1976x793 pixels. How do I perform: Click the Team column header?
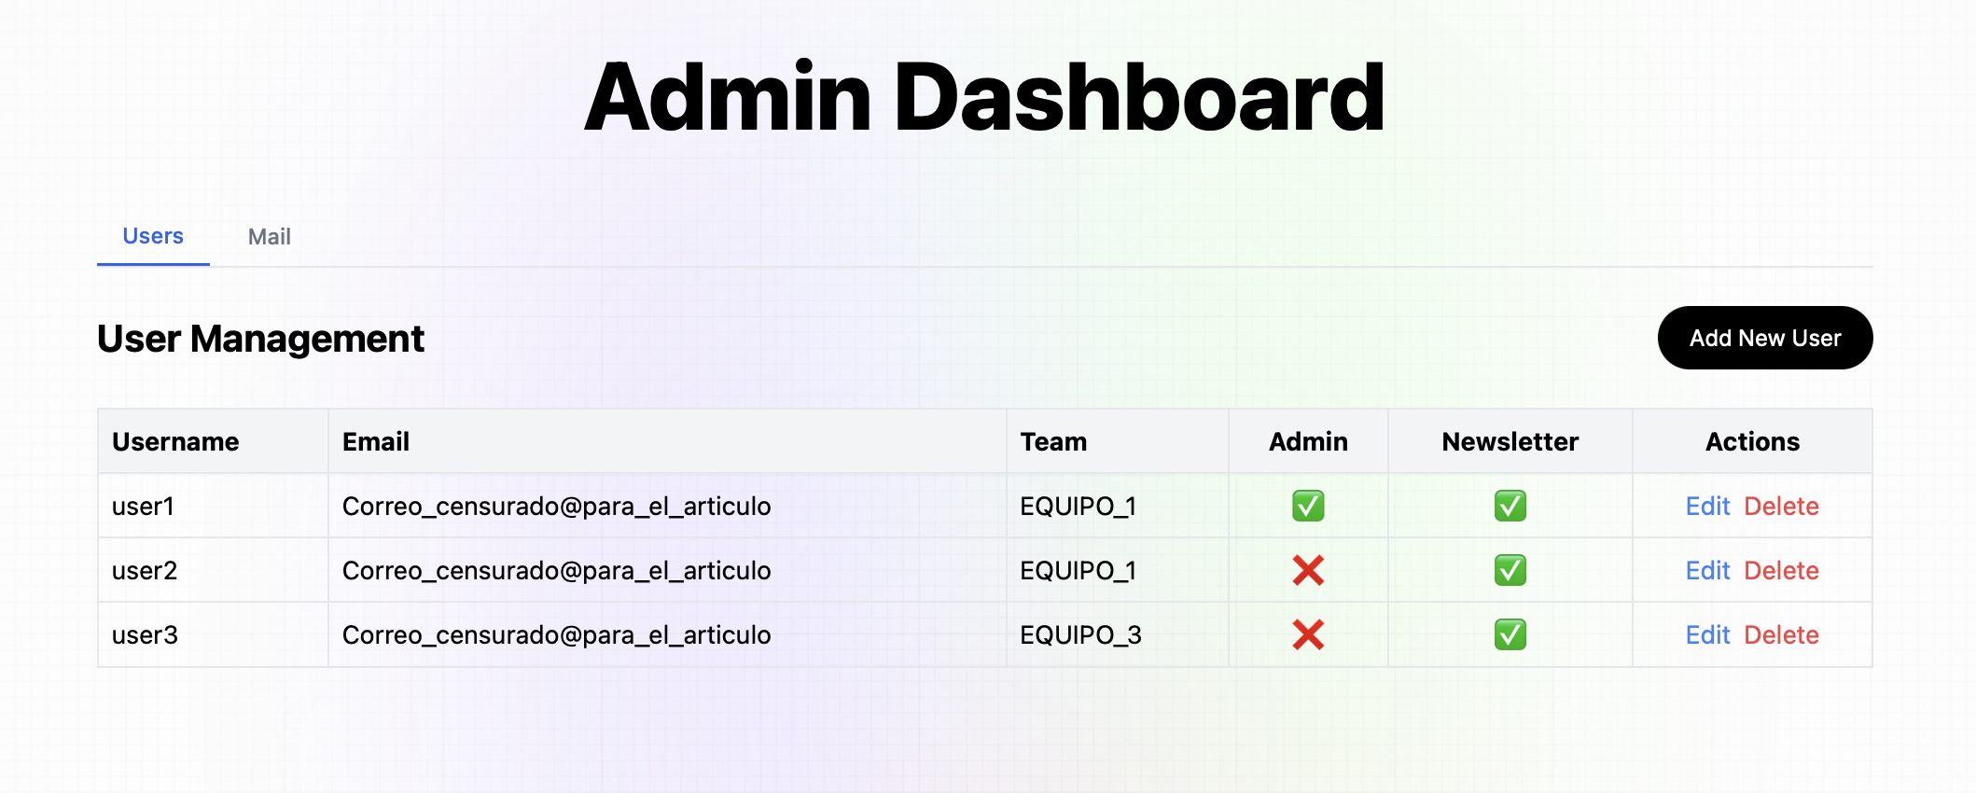pyautogui.click(x=1053, y=441)
